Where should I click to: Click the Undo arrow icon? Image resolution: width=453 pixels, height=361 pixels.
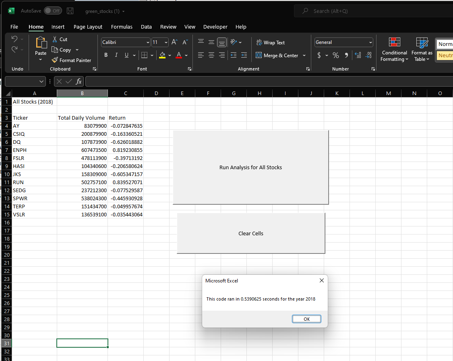[14, 39]
